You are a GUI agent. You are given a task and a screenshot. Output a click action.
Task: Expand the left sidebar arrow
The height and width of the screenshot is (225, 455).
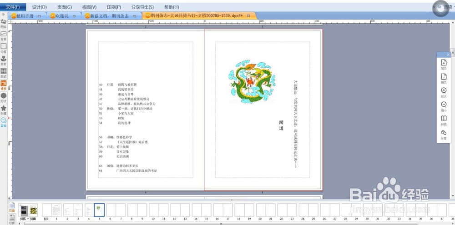click(x=3, y=14)
